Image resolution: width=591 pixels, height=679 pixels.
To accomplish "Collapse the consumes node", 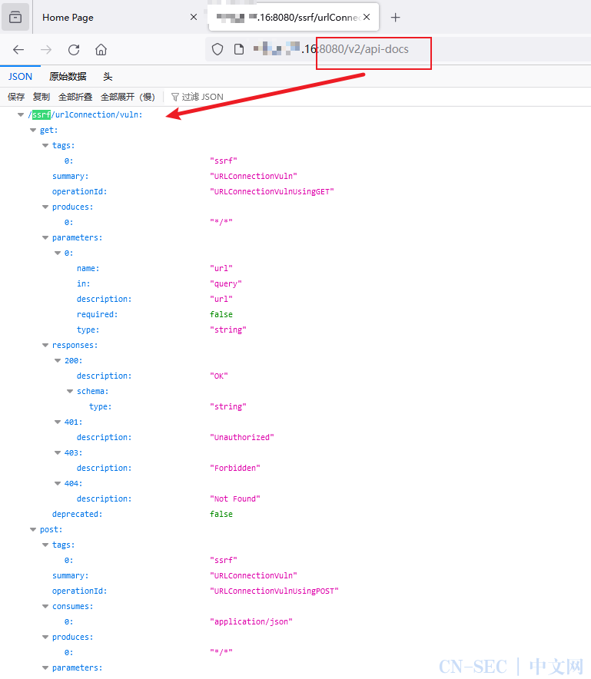I will click(x=45, y=606).
